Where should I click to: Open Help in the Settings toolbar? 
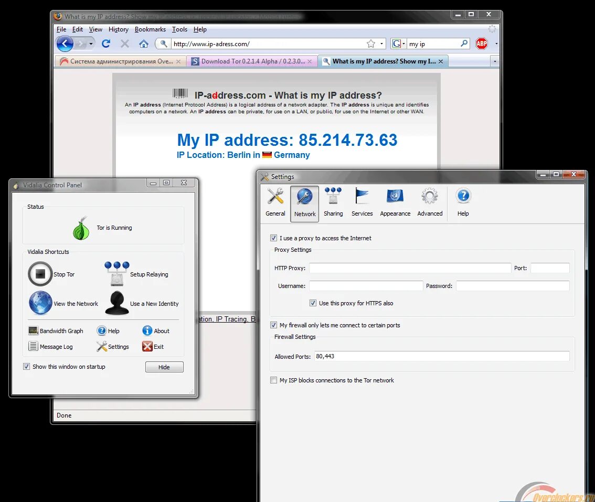click(x=463, y=202)
